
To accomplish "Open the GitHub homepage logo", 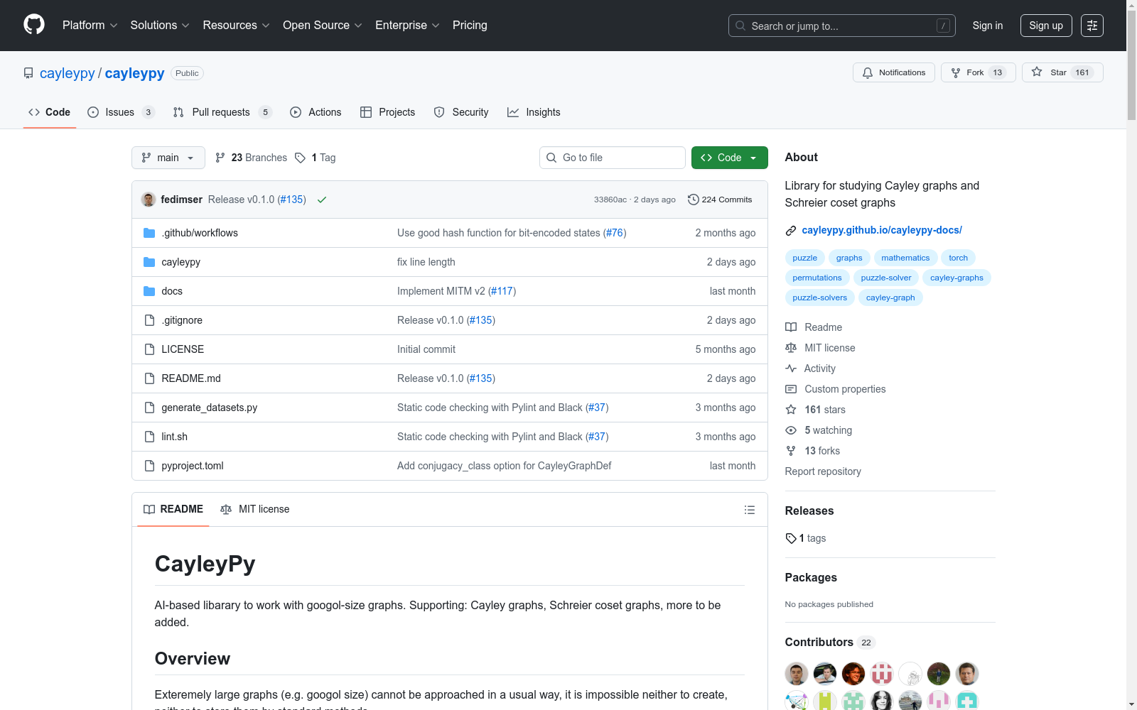I will 34,25.
